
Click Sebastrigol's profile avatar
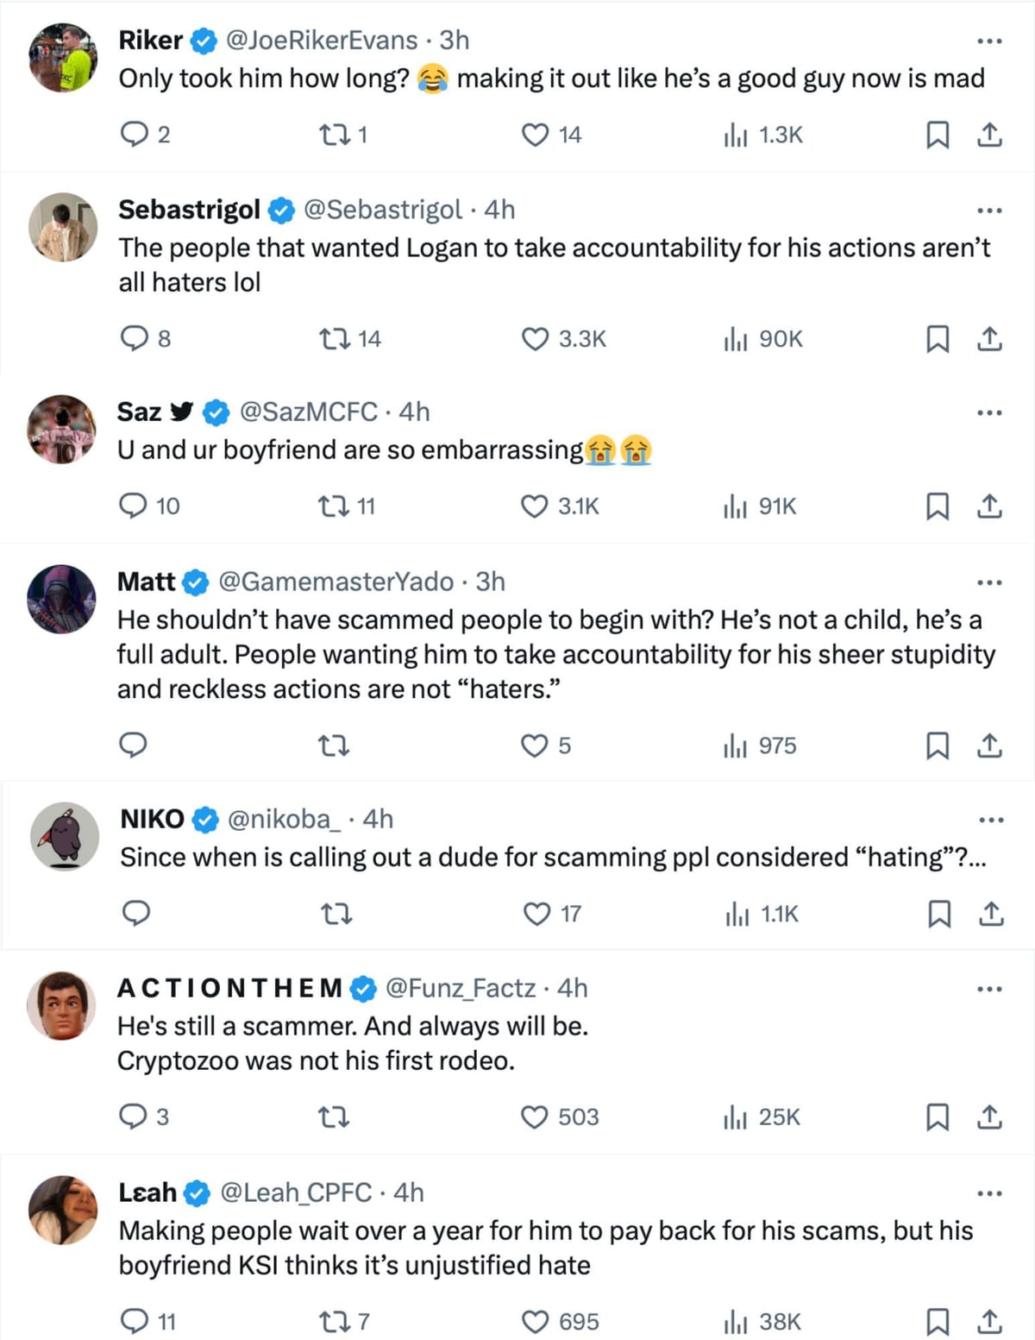[x=62, y=227]
